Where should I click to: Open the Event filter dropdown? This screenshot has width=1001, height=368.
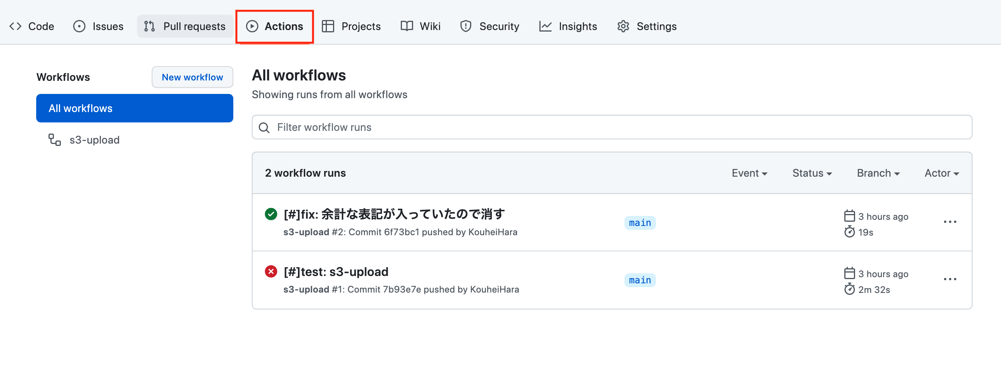point(749,173)
